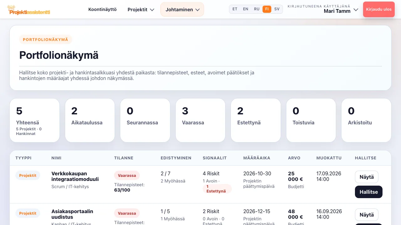Click the 48 000 € budget value
This screenshot has height=225, width=401.
tap(295, 214)
